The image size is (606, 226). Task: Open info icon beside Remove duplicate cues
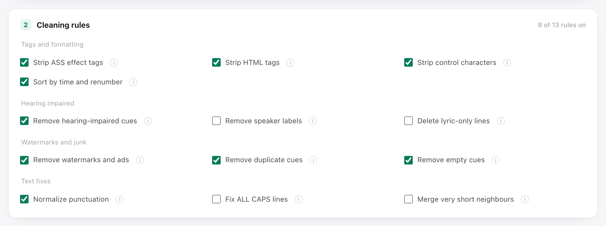pos(313,160)
